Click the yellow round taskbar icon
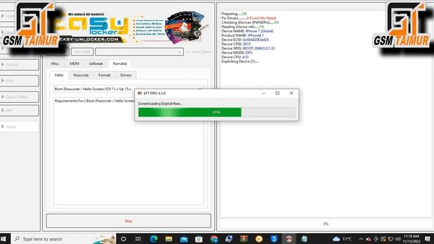 coord(259,239)
